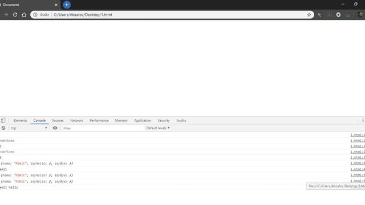Open DevTools three-dot menu

tap(363, 120)
